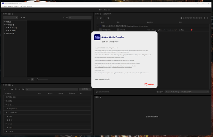This screenshot has height=137, width=213.
Task: Go back in the Media Browser
Action: click(x=21, y=17)
